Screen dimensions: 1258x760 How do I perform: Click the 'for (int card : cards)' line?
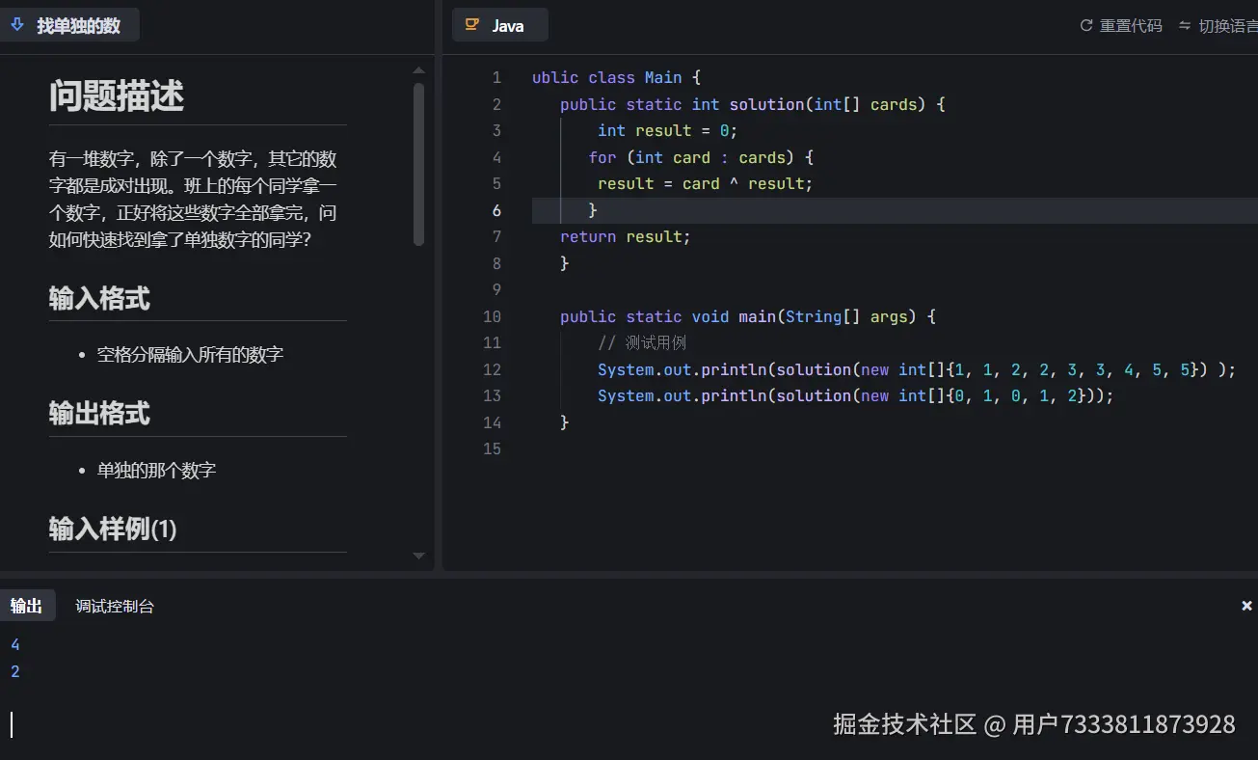coord(701,157)
